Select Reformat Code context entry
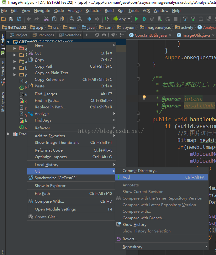 [71, 150]
